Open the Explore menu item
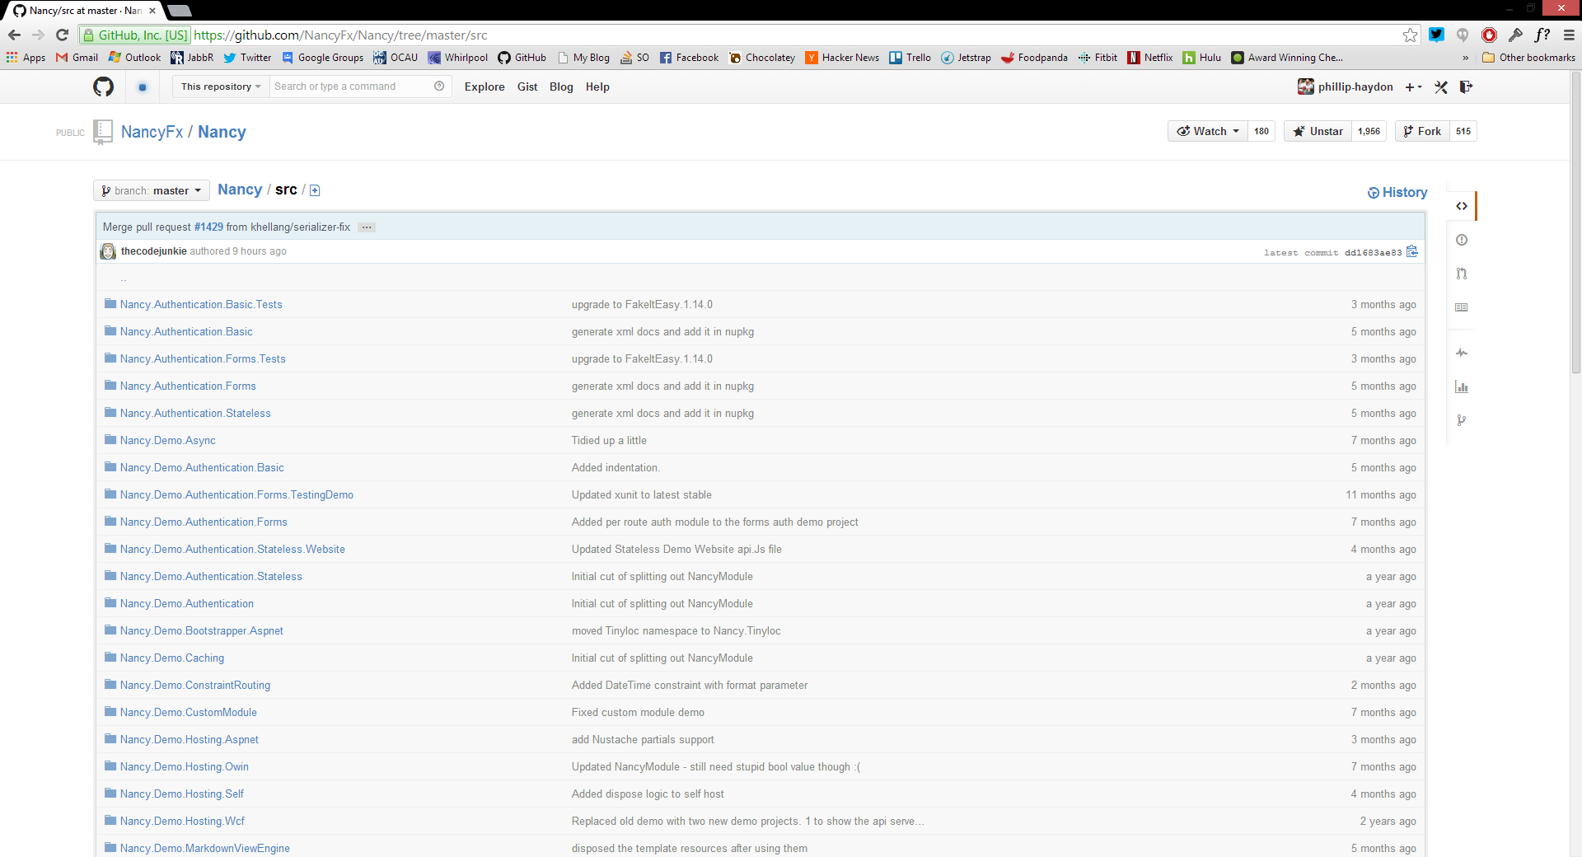Image resolution: width=1582 pixels, height=857 pixels. point(484,87)
